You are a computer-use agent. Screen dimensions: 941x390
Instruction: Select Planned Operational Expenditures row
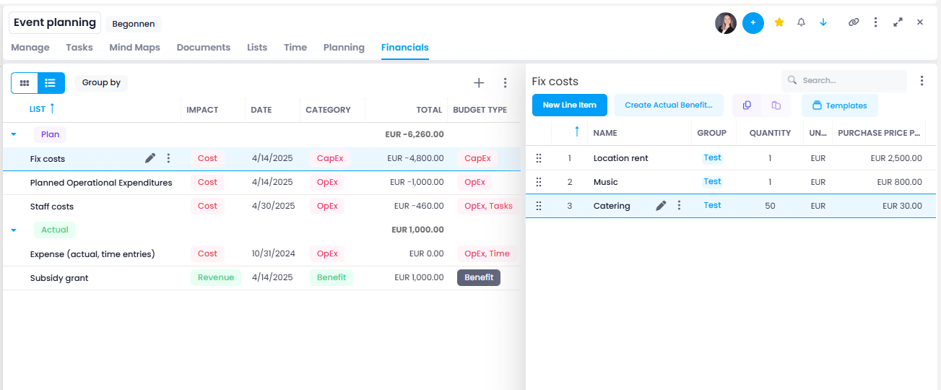point(261,183)
